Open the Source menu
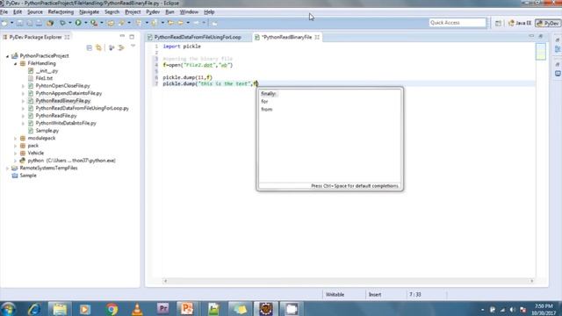The width and height of the screenshot is (562, 316). pos(35,11)
